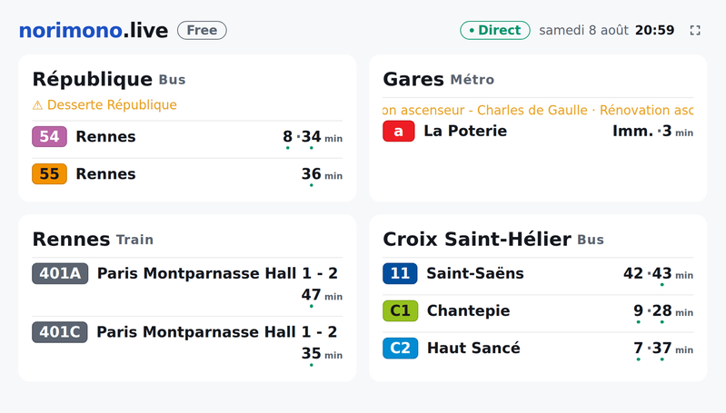Screen dimensions: 726x413
Task: Click the fullscreen expand icon
Action: 695,31
